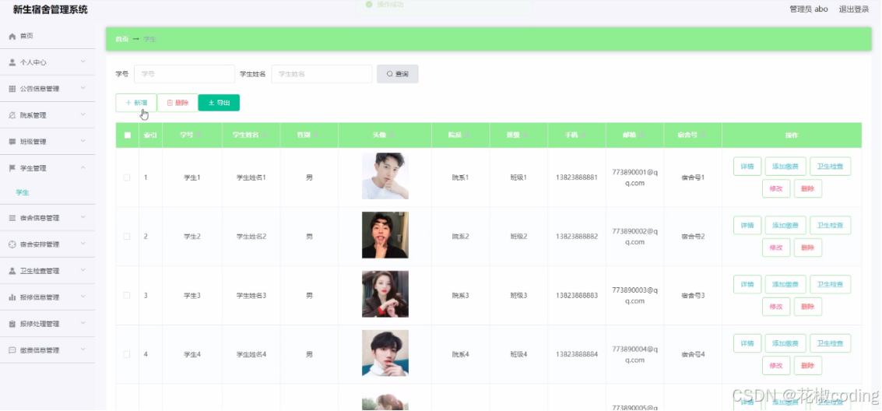Click the person icon for 个人中心
Screen dimensions: 882x411
point(12,62)
